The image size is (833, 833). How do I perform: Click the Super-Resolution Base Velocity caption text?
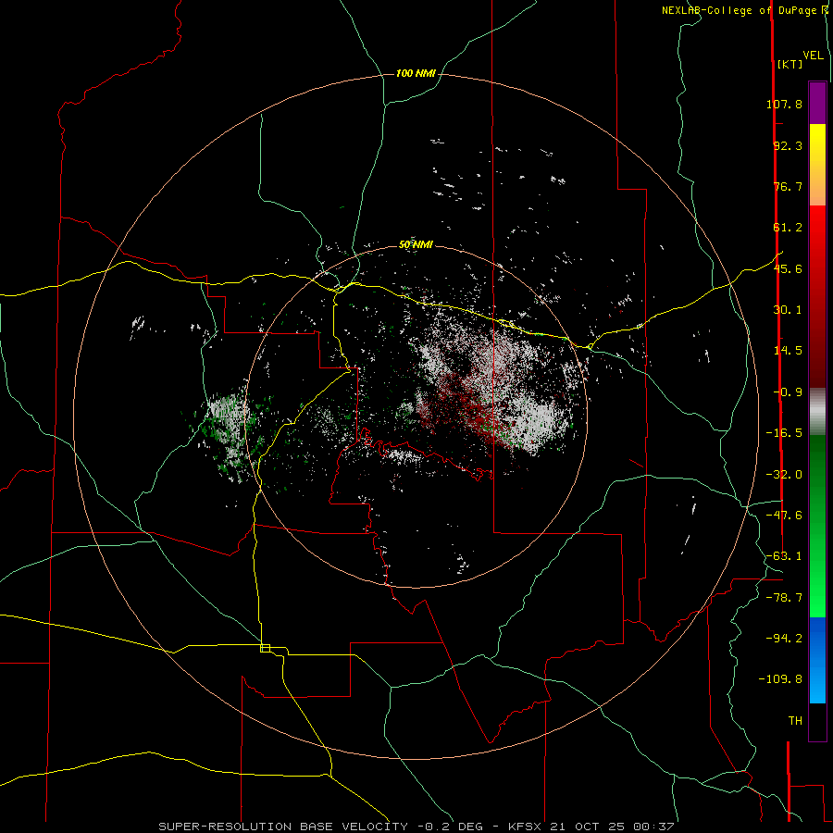[x=416, y=827]
